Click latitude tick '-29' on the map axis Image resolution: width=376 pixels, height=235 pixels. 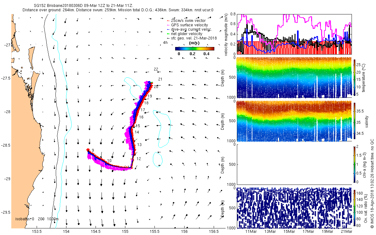coord(7,179)
